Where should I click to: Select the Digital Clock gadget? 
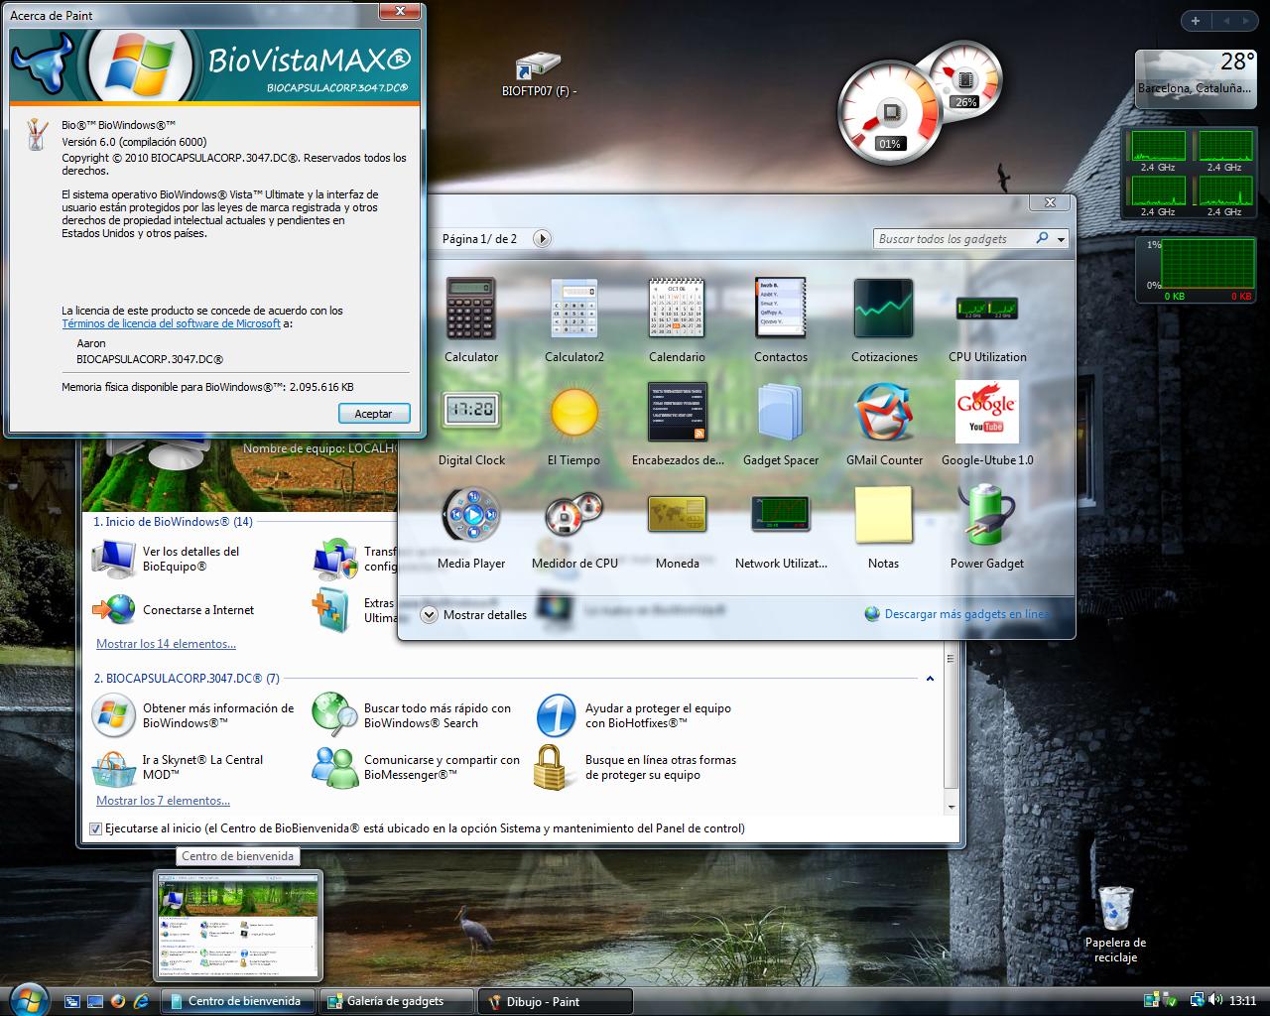point(471,412)
